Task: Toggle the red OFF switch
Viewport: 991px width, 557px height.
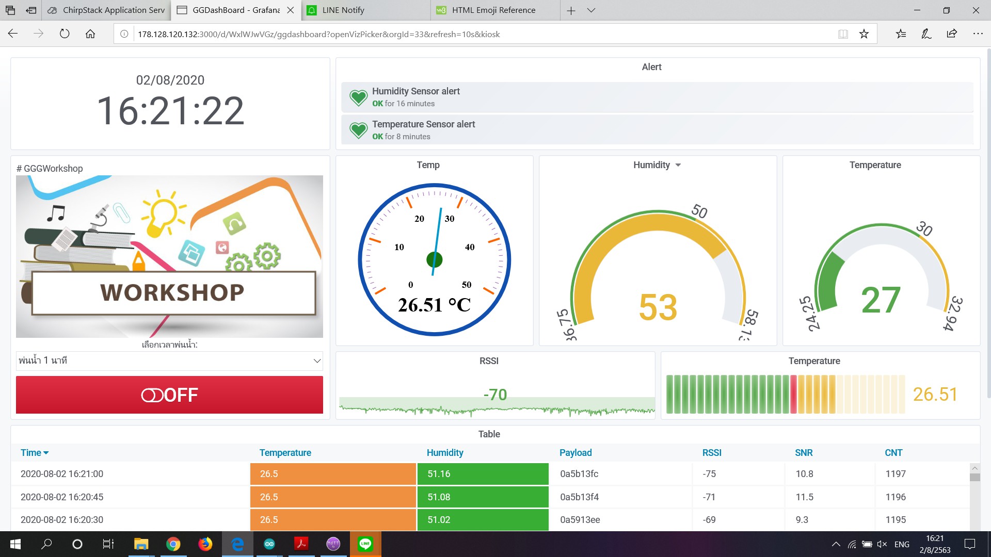Action: 169,395
